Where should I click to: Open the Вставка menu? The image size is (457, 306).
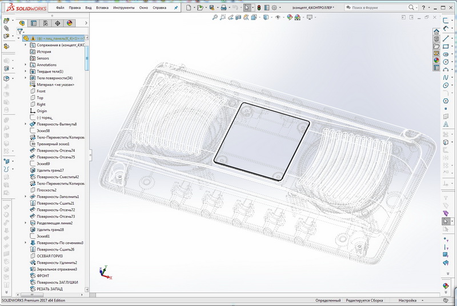pos(102,8)
